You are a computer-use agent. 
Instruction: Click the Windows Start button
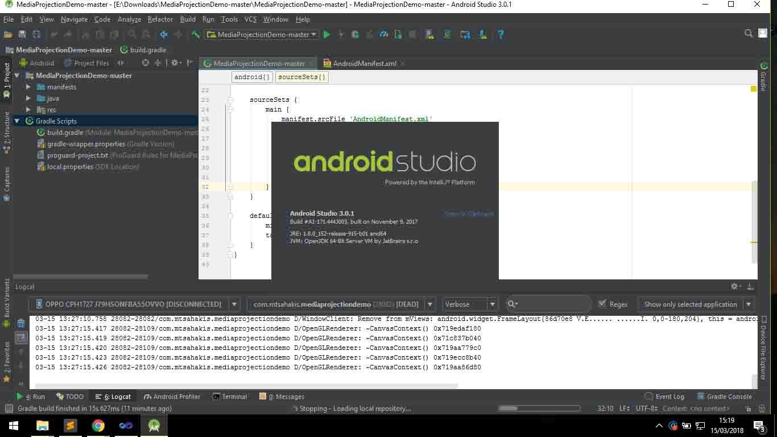14,425
